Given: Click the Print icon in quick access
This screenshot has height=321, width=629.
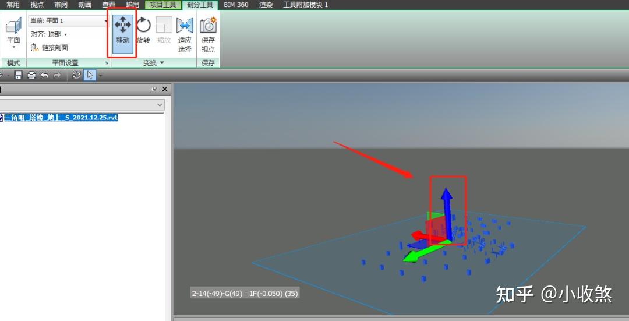Looking at the screenshot, I should [x=31, y=75].
